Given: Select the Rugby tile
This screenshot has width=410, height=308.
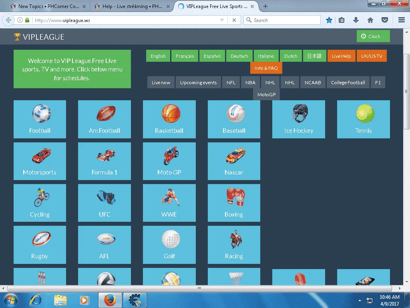Looking at the screenshot, I should point(40,245).
